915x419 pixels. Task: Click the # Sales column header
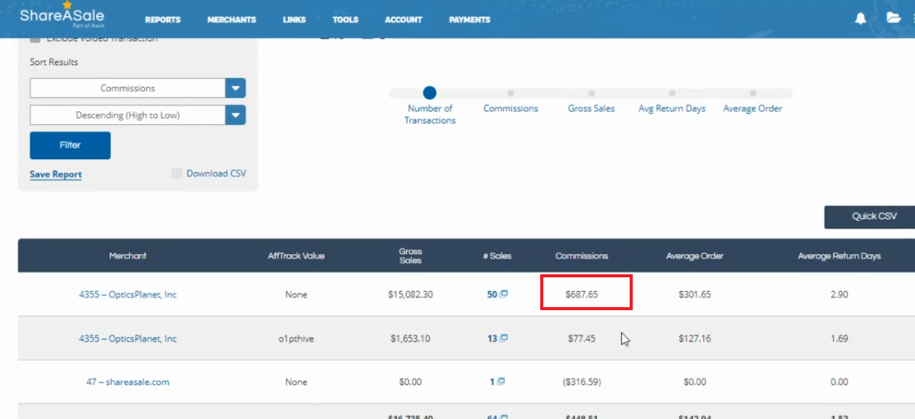coord(497,256)
